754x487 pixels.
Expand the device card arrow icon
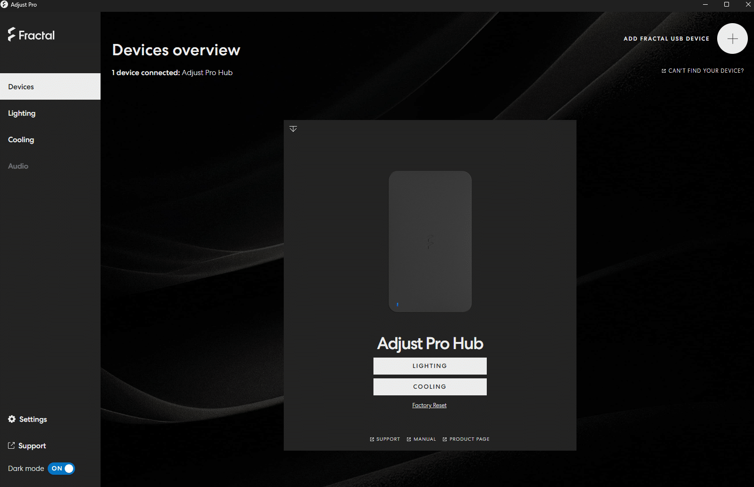click(293, 129)
